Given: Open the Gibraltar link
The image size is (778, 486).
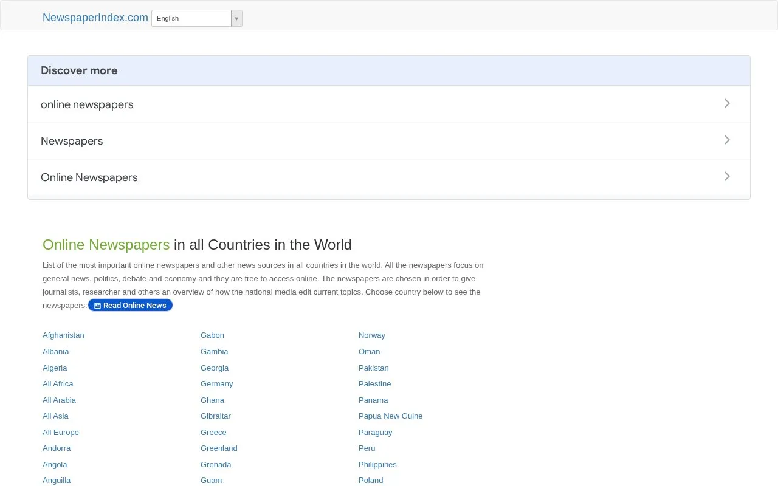Looking at the screenshot, I should pos(216,416).
